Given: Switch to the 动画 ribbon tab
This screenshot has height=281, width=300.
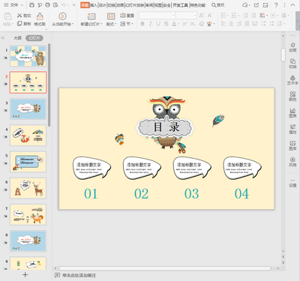Looking at the screenshot, I should 120,5.
